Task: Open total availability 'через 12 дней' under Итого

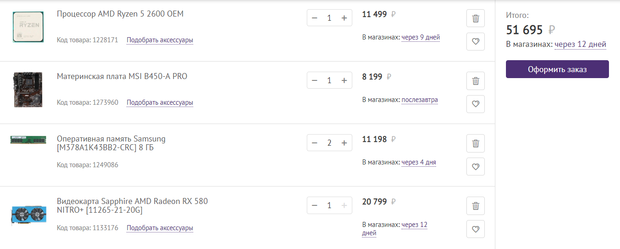Action: (580, 45)
